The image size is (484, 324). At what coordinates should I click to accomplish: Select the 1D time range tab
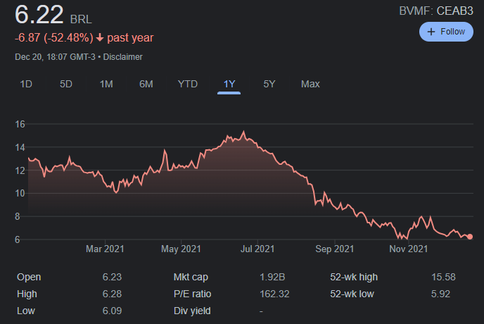[26, 84]
